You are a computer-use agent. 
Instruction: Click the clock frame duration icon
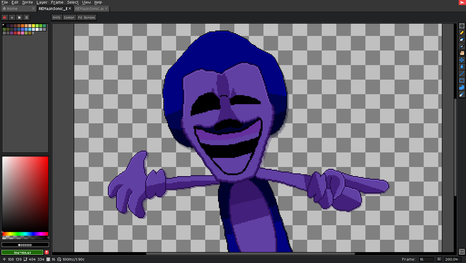click(x=59, y=259)
